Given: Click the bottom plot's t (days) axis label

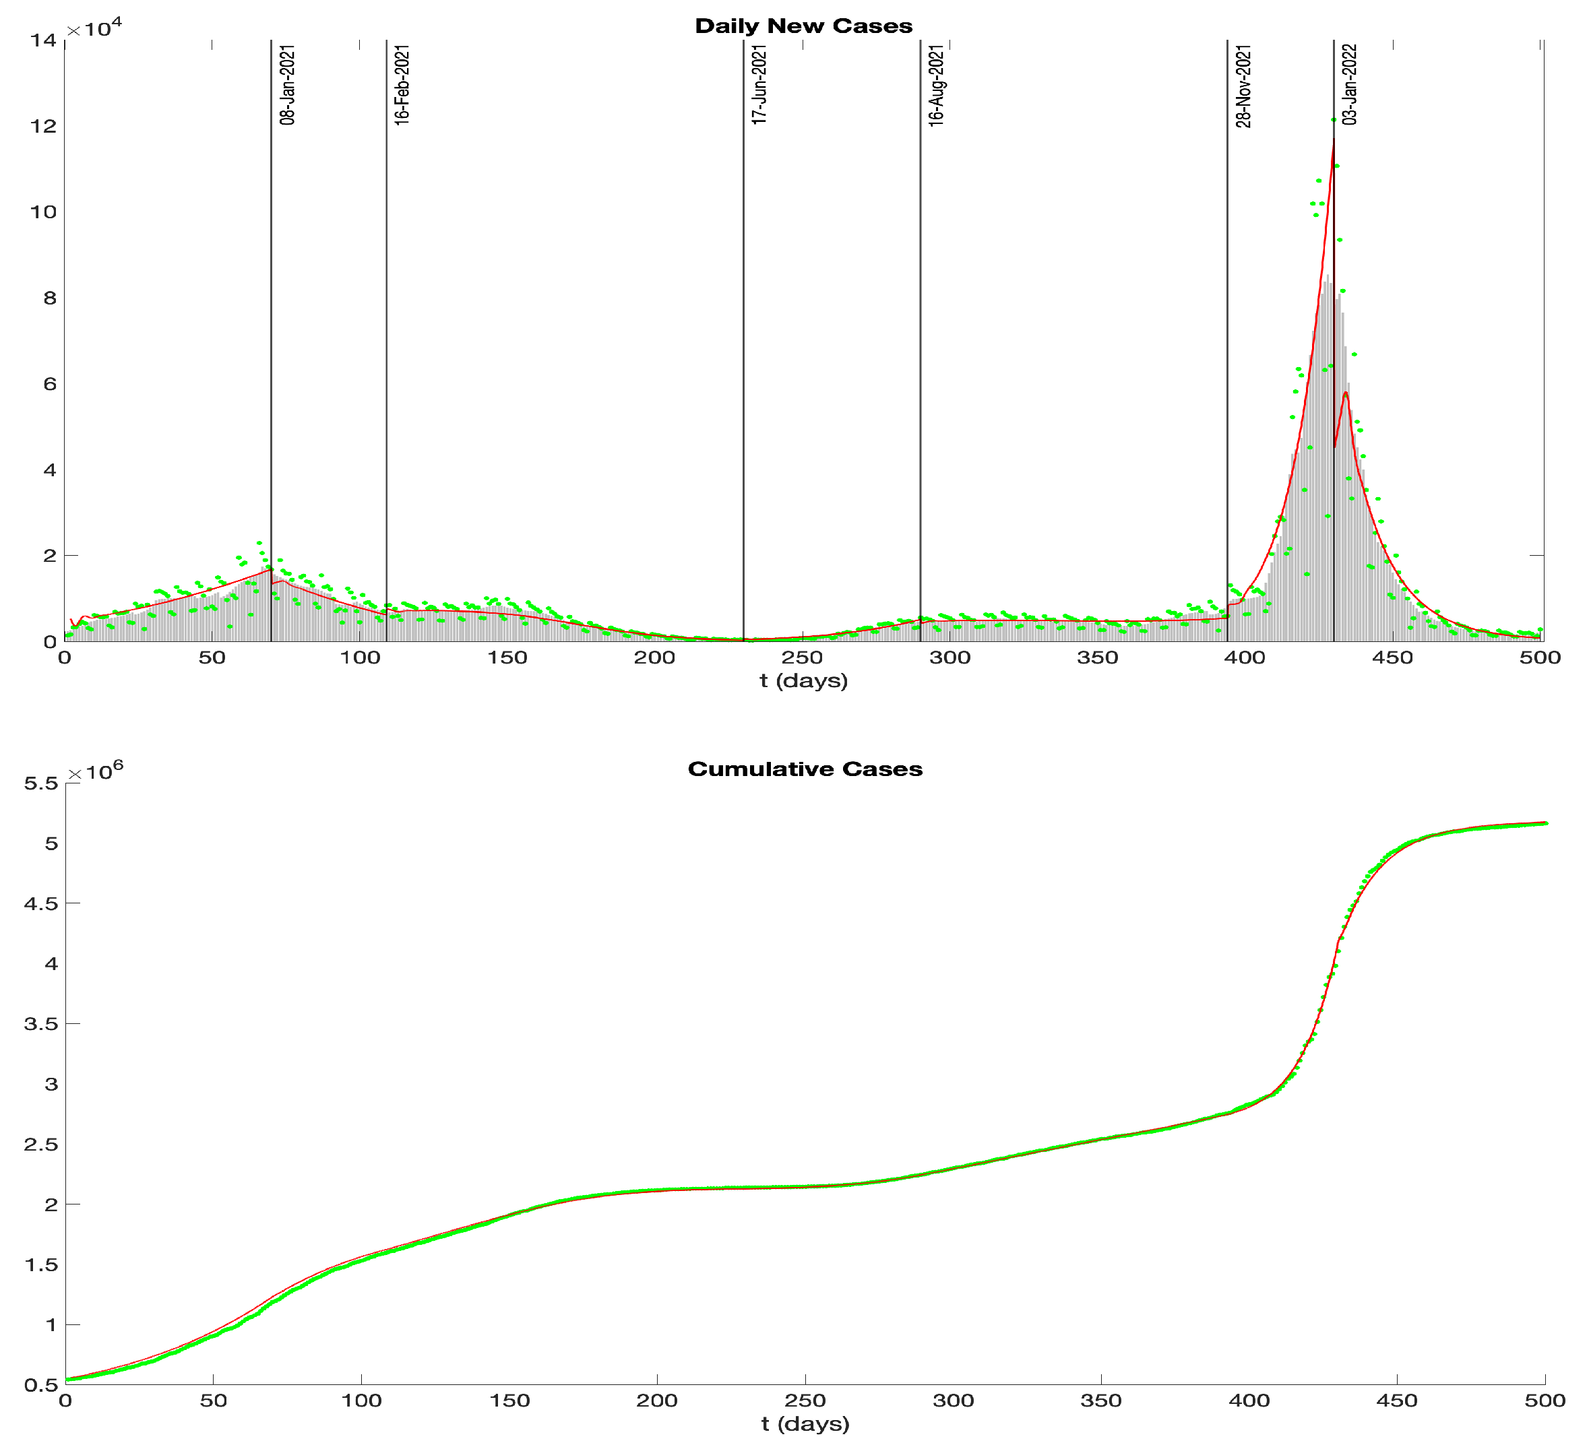Looking at the screenshot, I should (x=805, y=1423).
